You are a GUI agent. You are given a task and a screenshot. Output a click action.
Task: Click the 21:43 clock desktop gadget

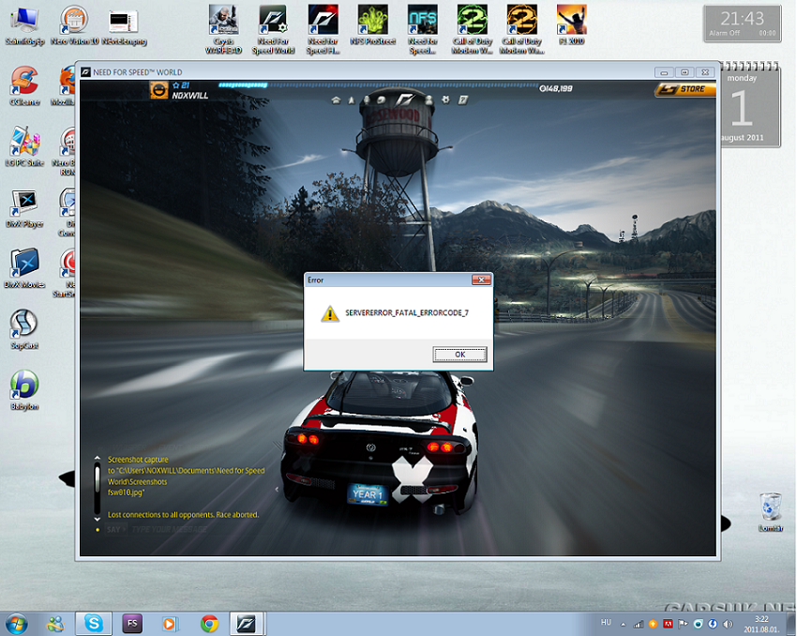743,23
